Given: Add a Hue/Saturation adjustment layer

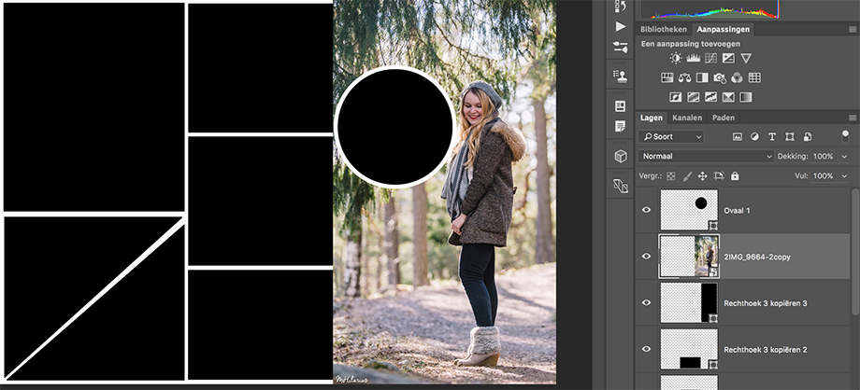Looking at the screenshot, I should pyautogui.click(x=666, y=77).
